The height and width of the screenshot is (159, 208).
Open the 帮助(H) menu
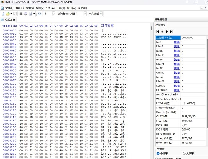click(x=82, y=8)
